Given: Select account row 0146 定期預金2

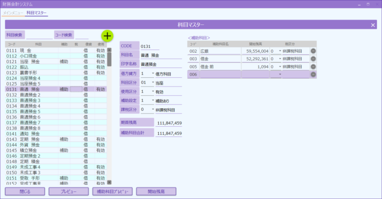Looking at the screenshot, I should click(x=56, y=156).
